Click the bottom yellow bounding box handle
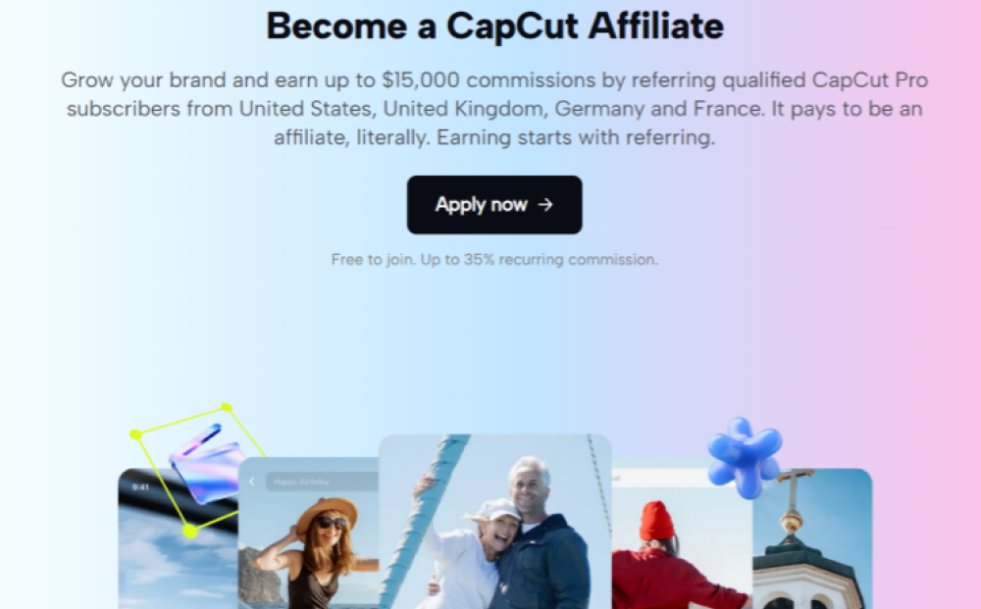 190,532
